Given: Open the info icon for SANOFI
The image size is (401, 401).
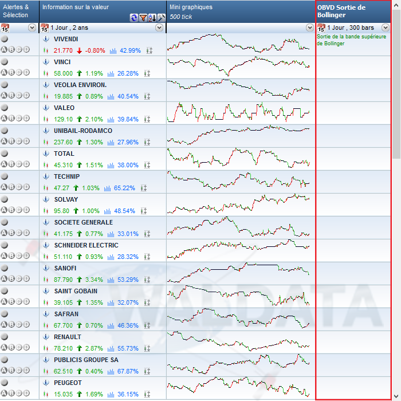Looking at the screenshot, I should 46,268.
